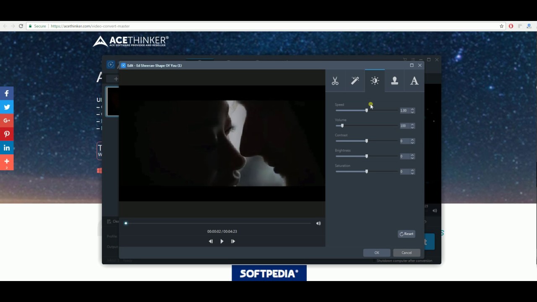Open the magic wand effects tab
The width and height of the screenshot is (537, 302).
click(355, 81)
